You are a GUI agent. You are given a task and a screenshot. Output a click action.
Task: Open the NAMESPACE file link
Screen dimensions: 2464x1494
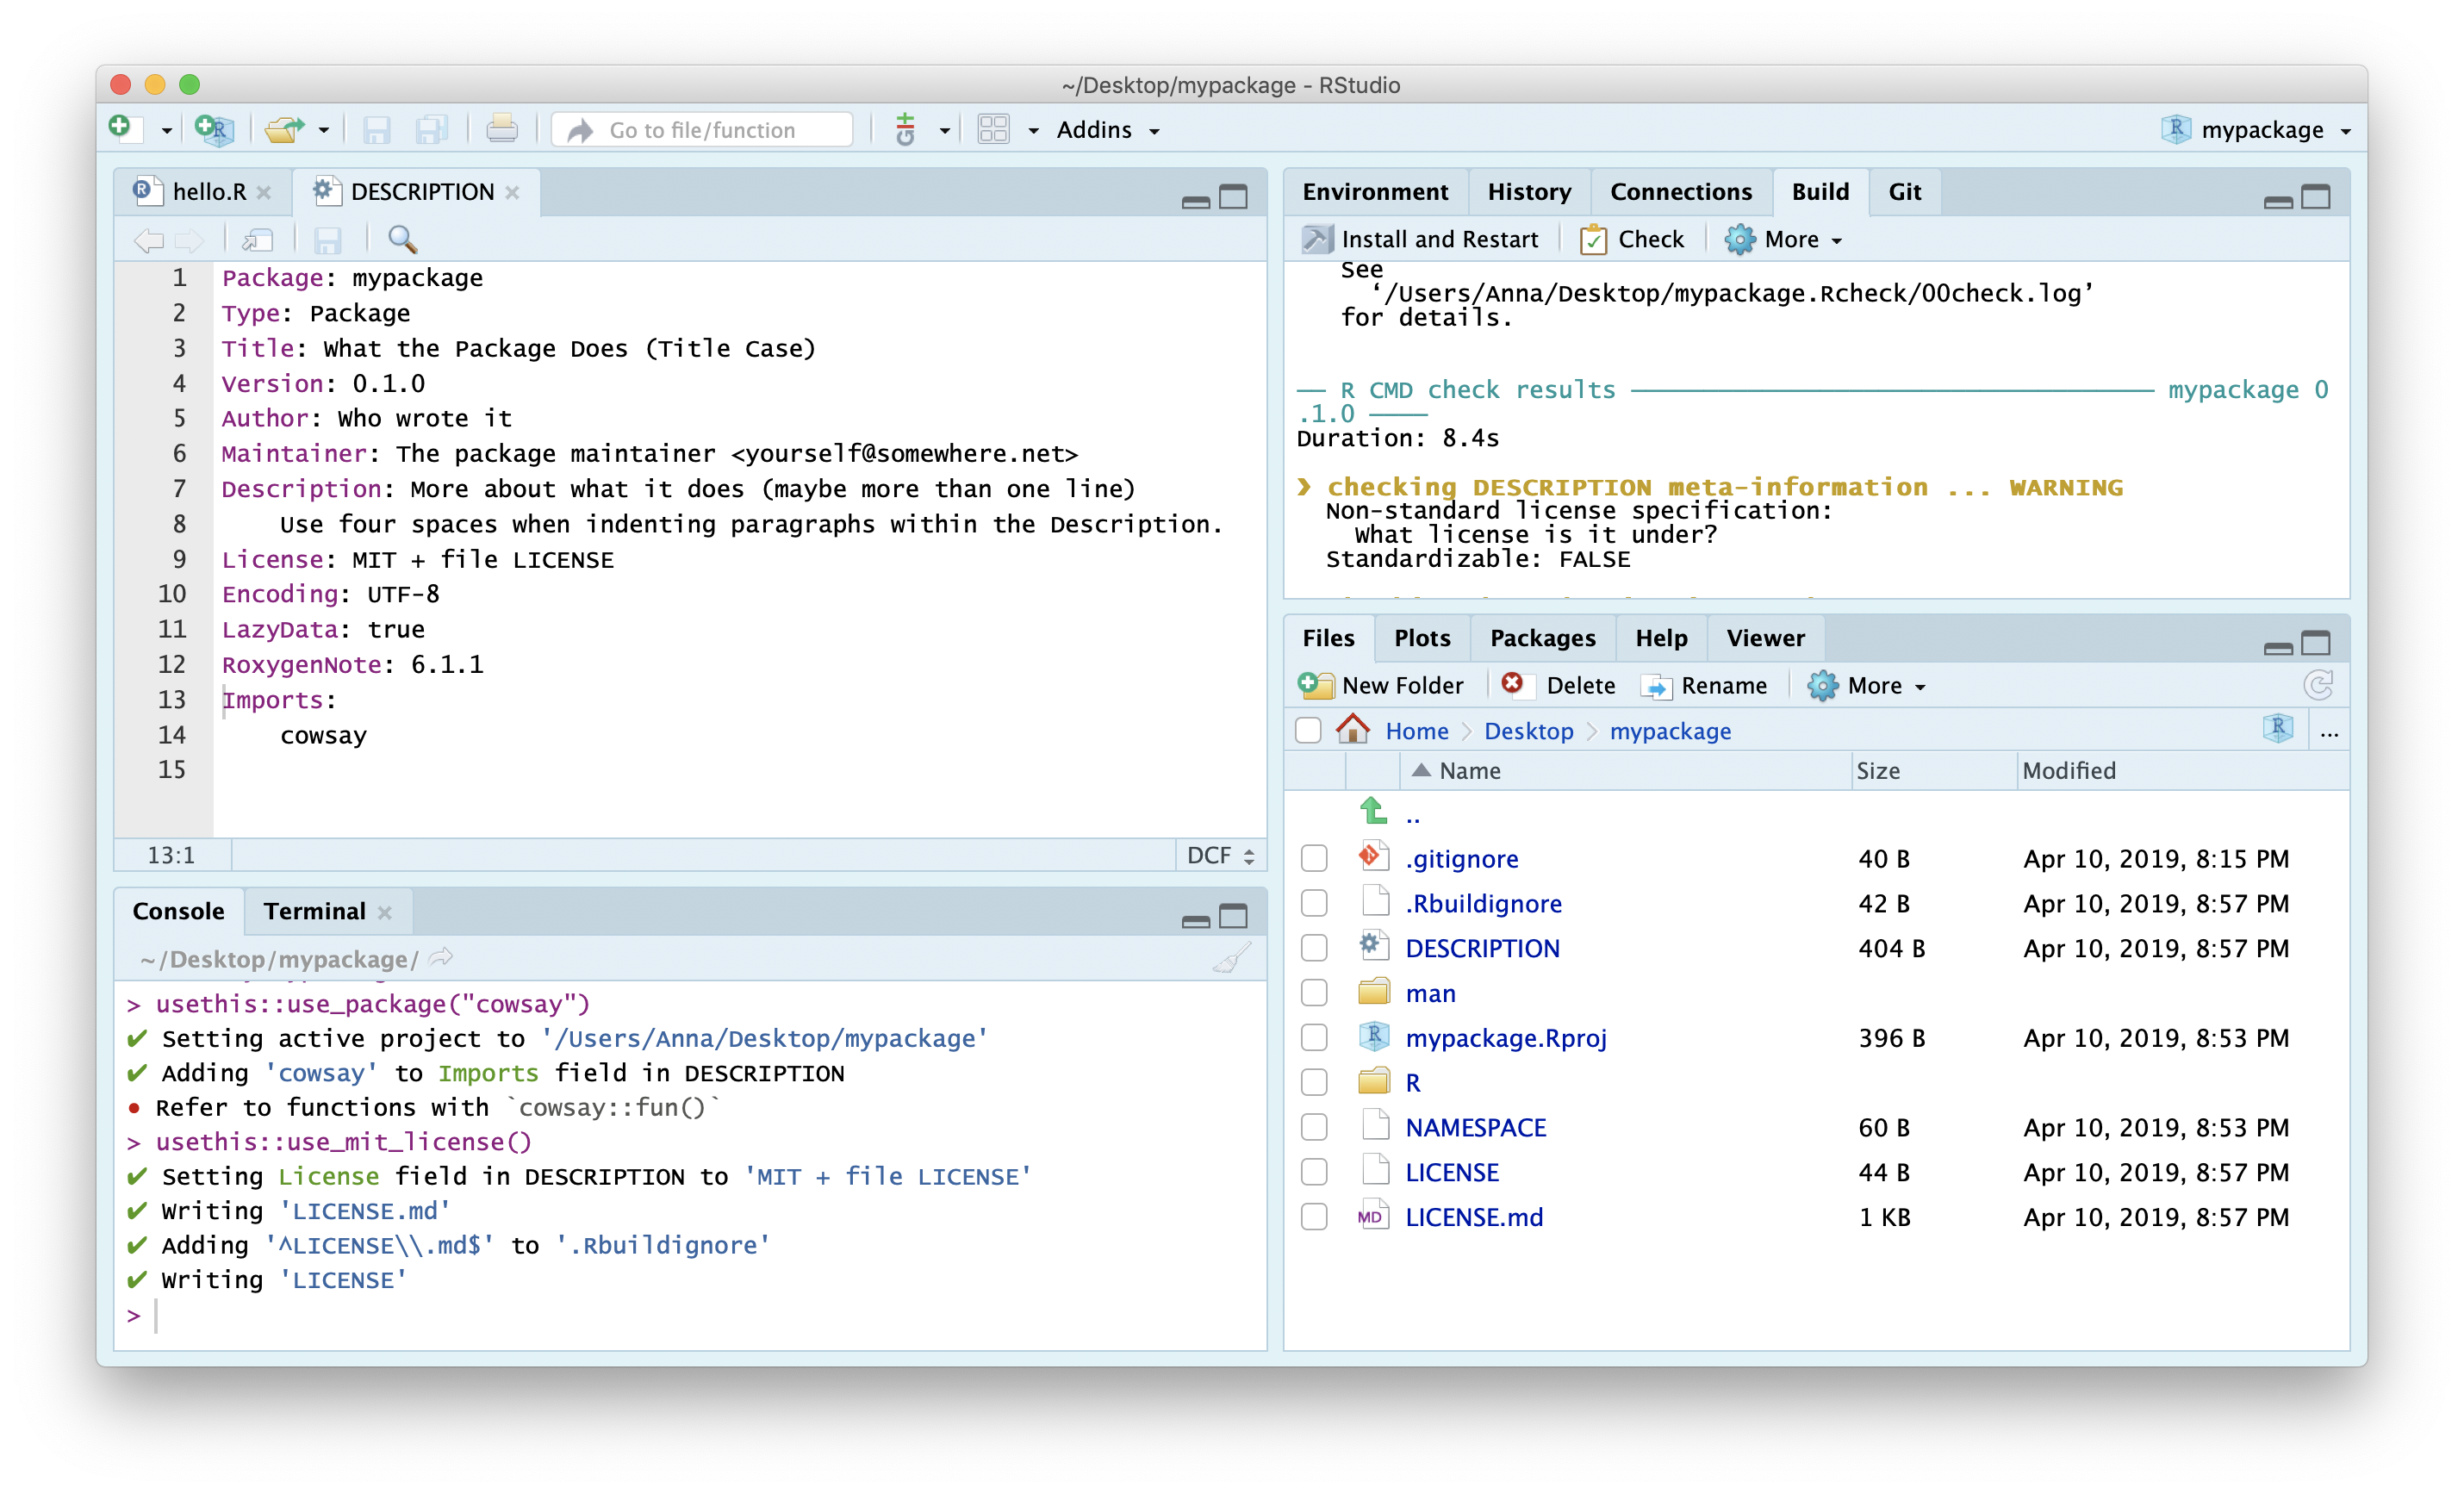coord(1475,1127)
